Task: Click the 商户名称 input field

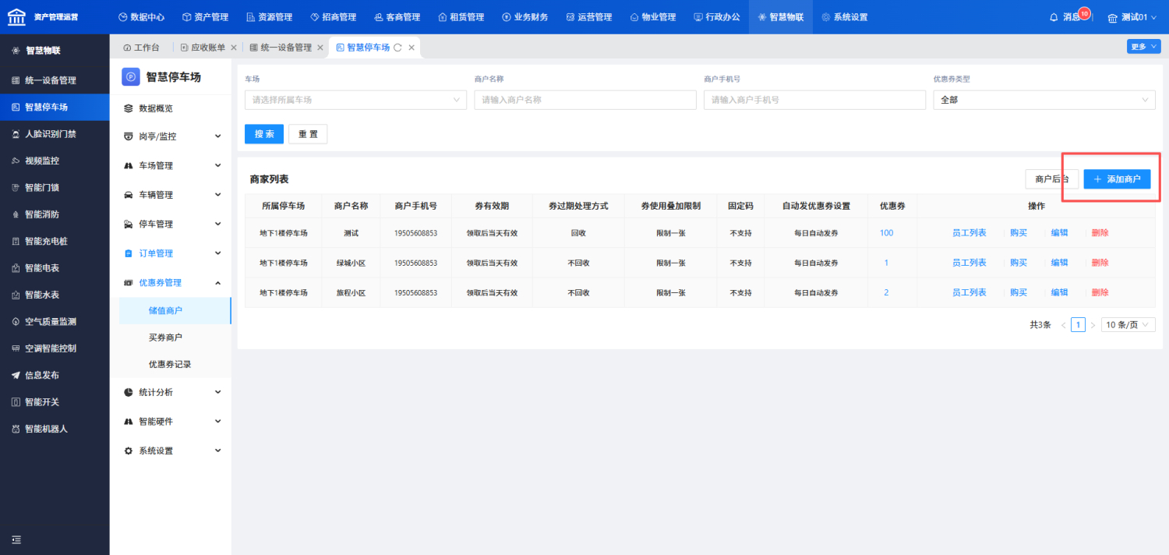Action: point(584,100)
